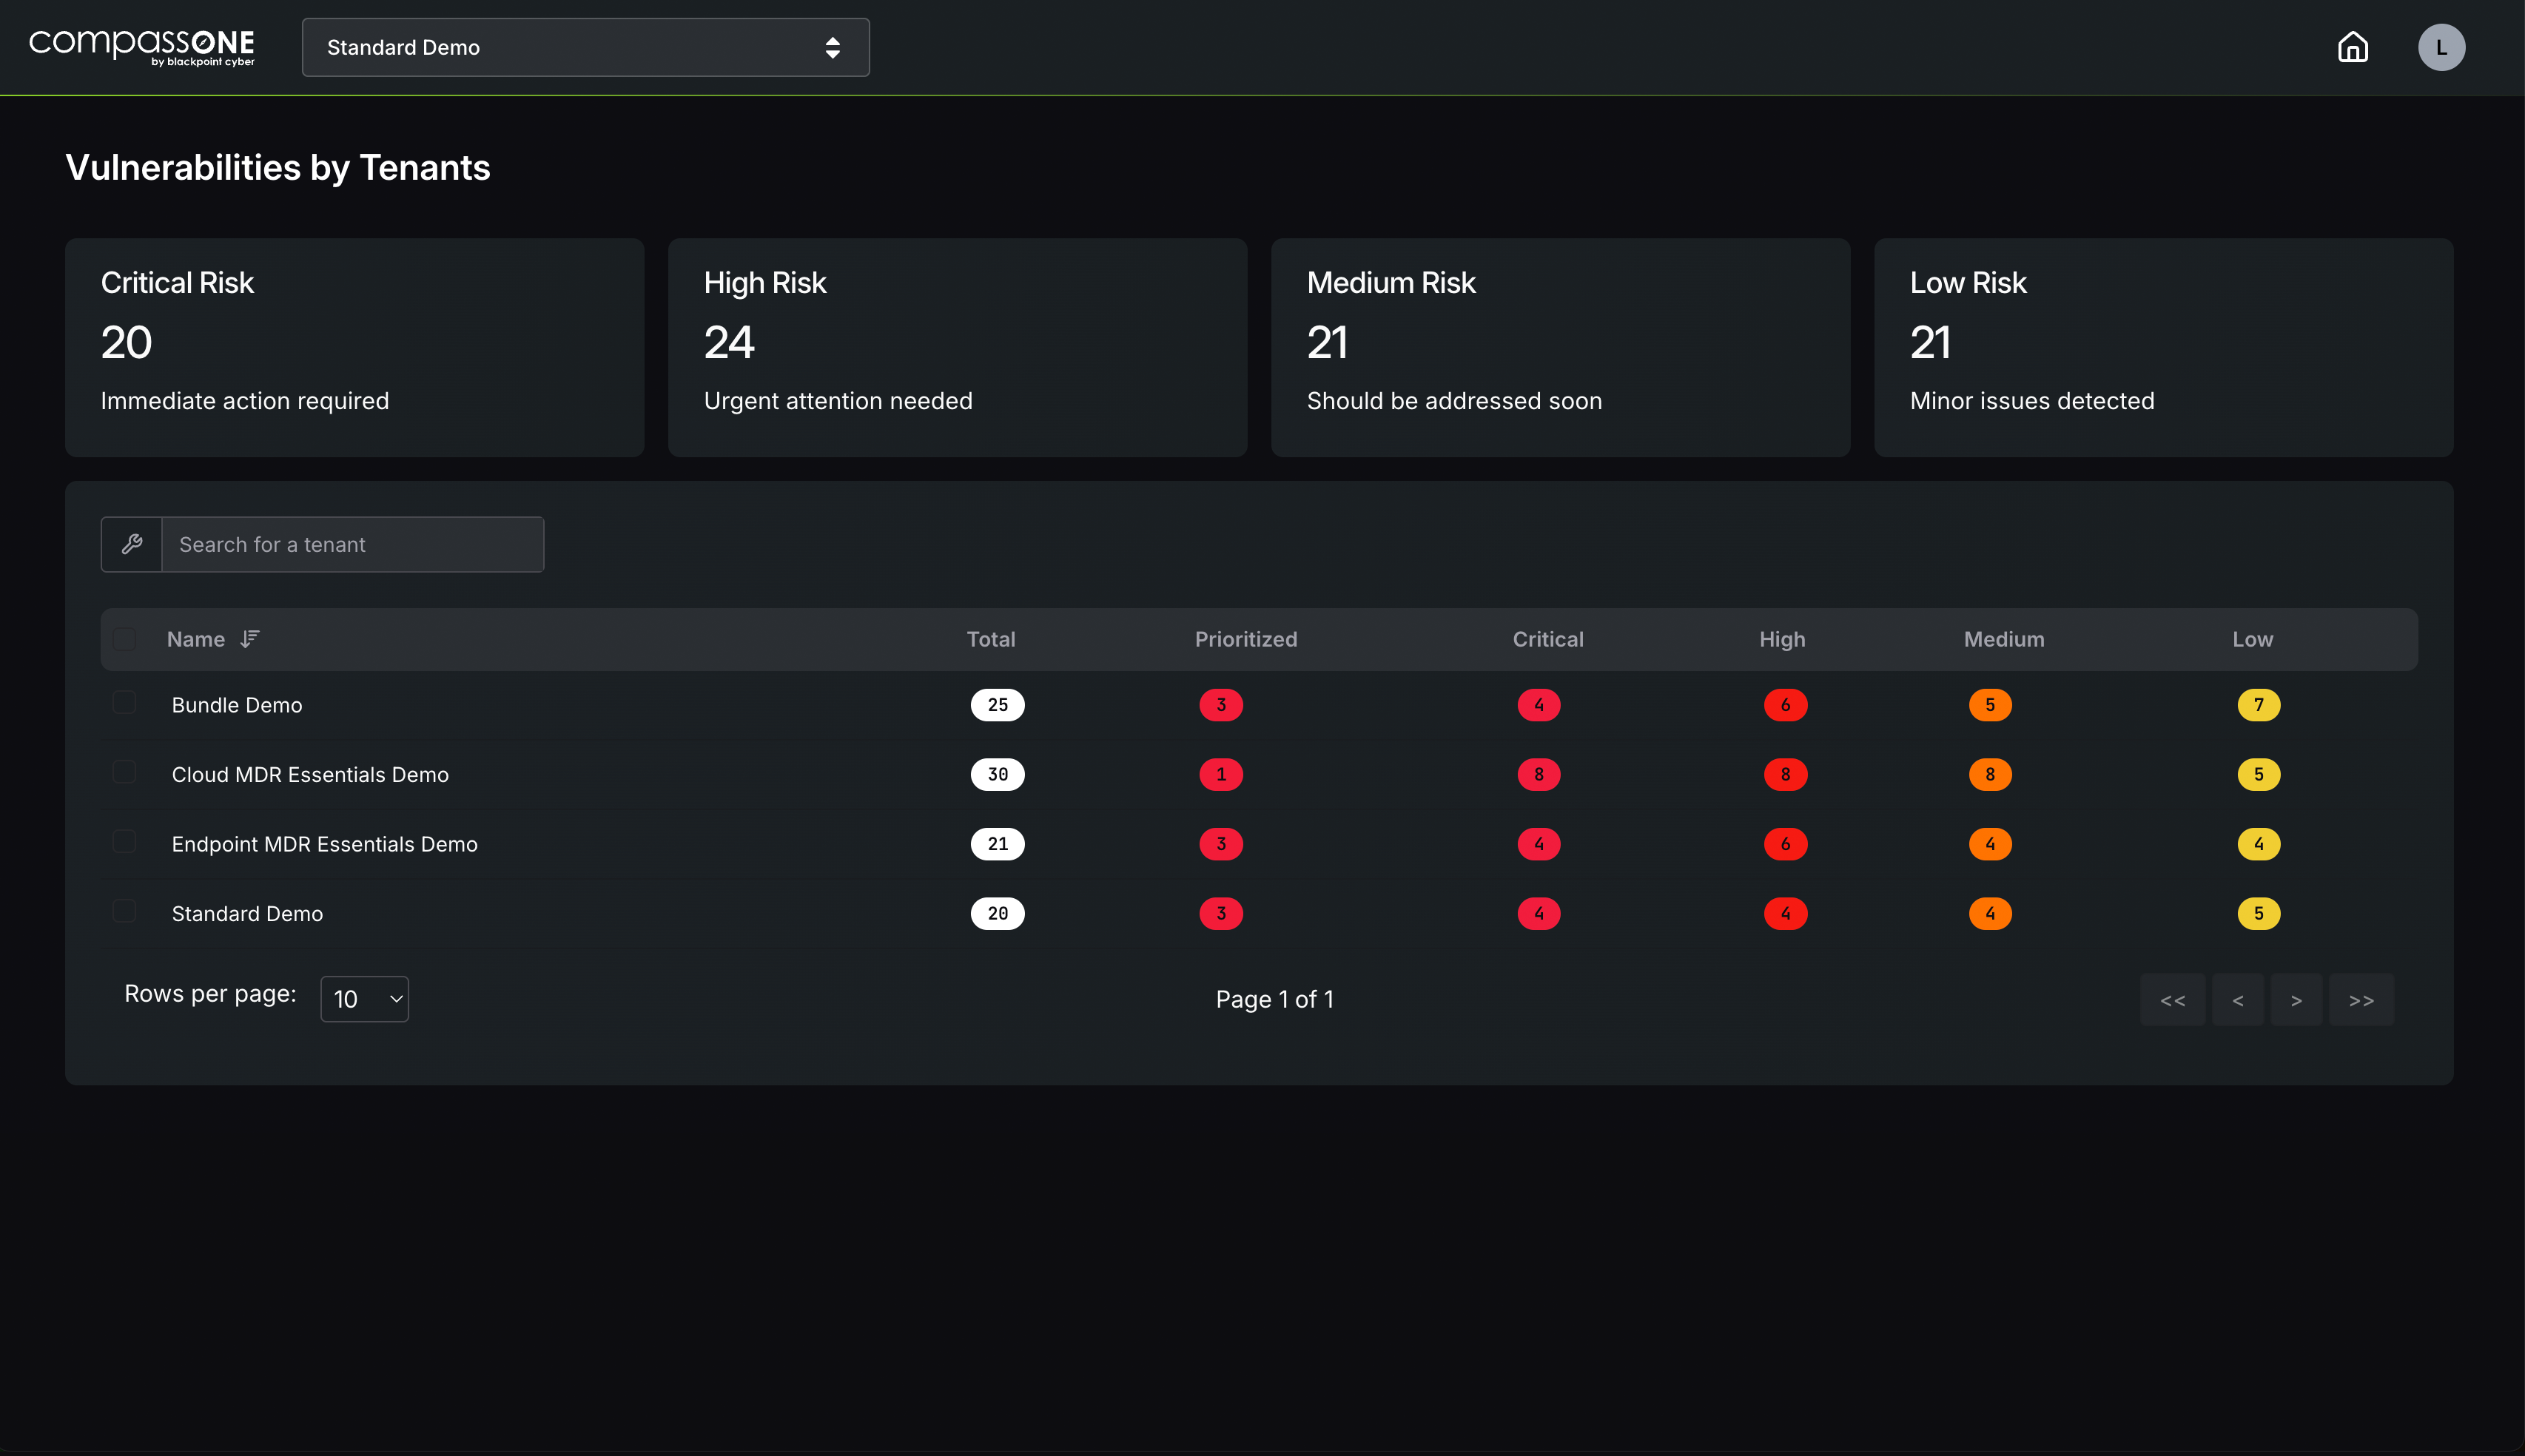The width and height of the screenshot is (2525, 1456).
Task: Click the Prioritized column header
Action: (x=1245, y=639)
